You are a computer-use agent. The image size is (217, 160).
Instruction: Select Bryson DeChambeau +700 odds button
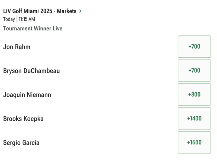pos(194,71)
